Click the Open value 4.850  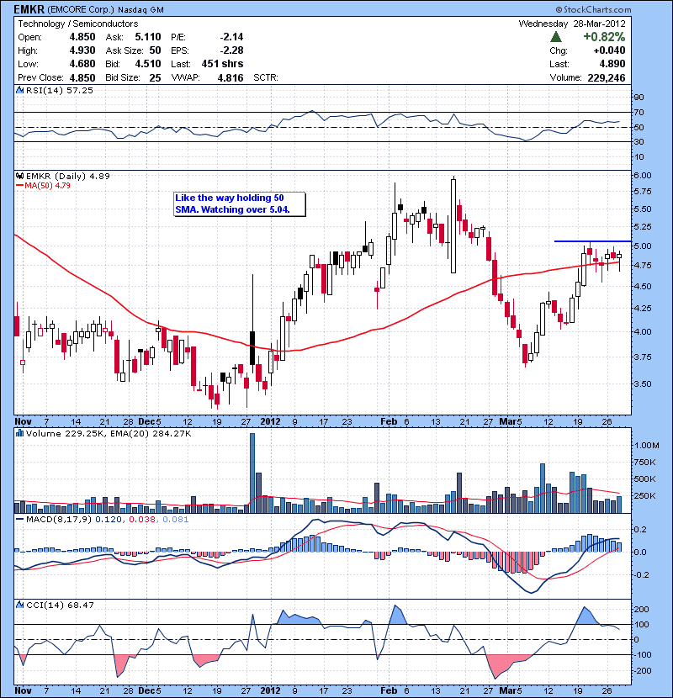point(82,37)
